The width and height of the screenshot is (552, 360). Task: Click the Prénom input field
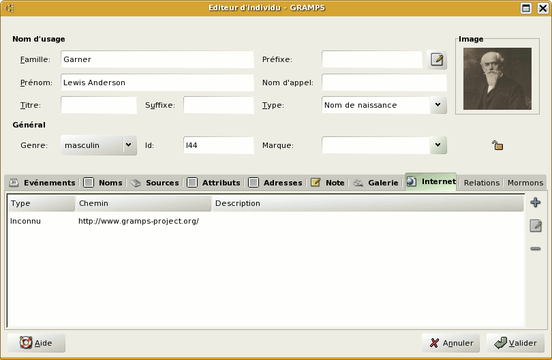coord(157,82)
